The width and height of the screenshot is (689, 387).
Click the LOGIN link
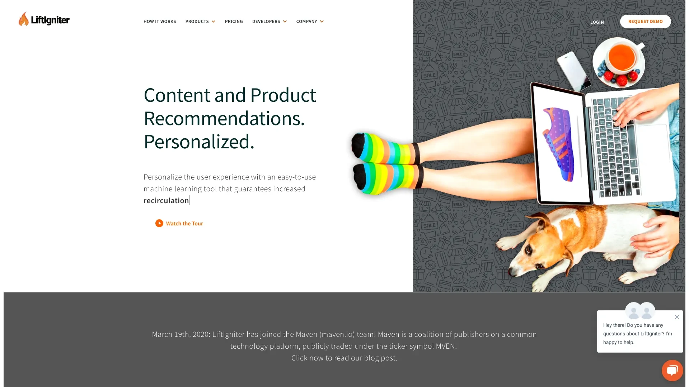coord(597,22)
